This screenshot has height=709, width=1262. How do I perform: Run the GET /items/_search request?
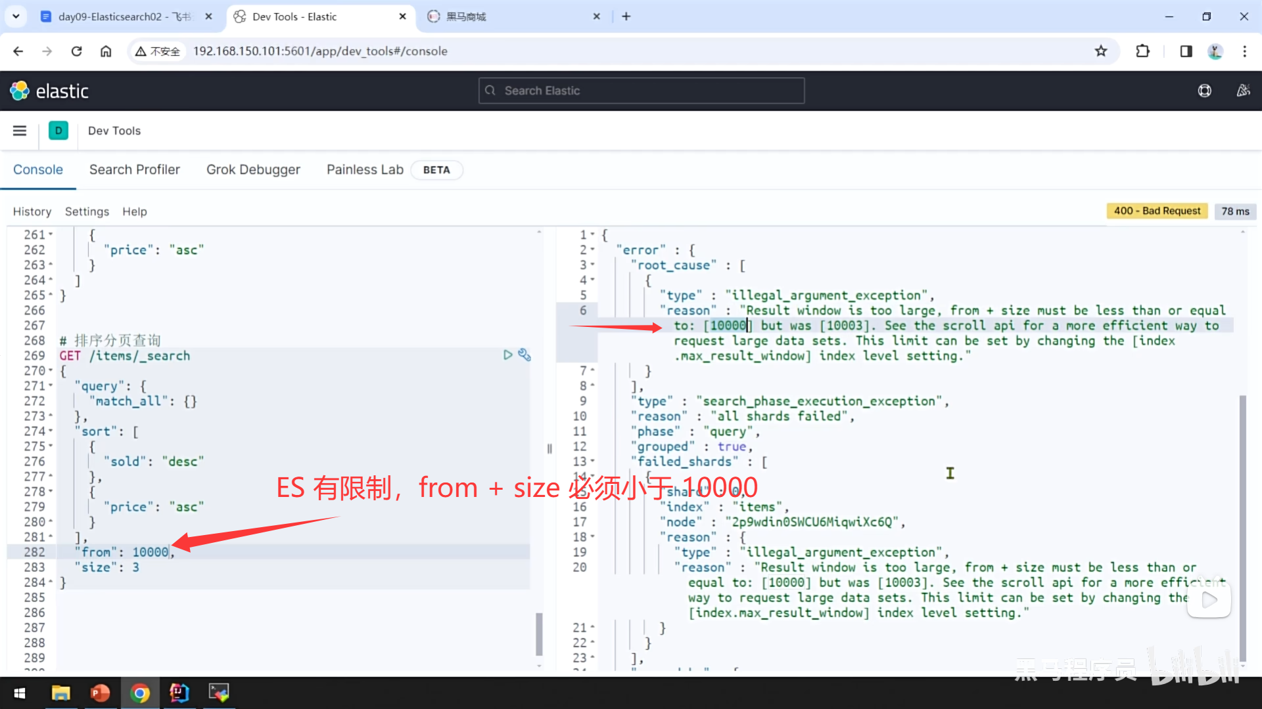507,355
